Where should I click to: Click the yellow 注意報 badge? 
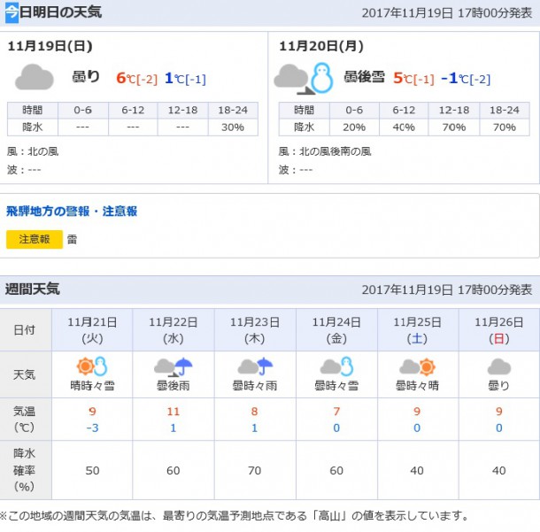coord(35,239)
